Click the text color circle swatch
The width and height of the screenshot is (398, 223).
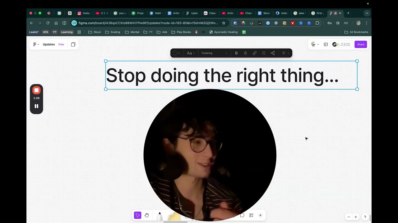175,53
